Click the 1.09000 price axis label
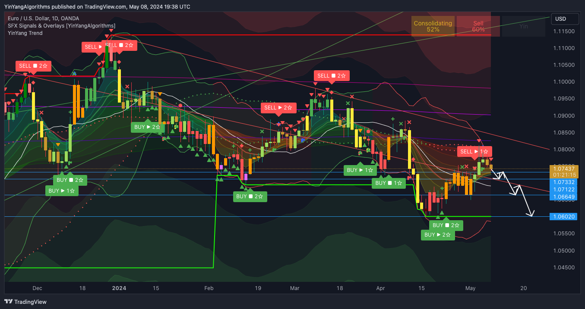The width and height of the screenshot is (585, 309). pos(565,116)
